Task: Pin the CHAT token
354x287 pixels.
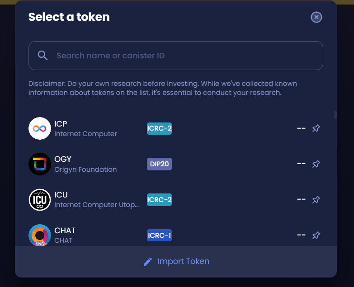Action: (x=316, y=235)
